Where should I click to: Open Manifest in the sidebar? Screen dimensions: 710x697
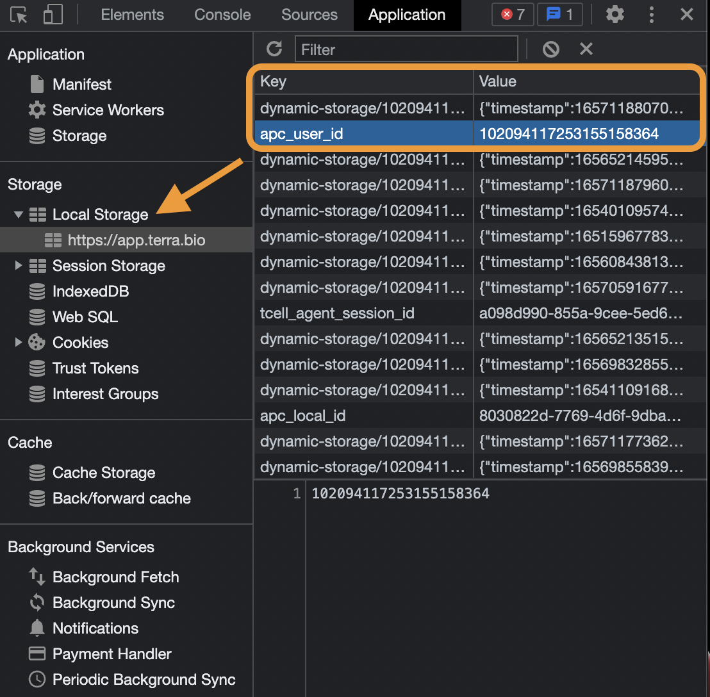[81, 84]
